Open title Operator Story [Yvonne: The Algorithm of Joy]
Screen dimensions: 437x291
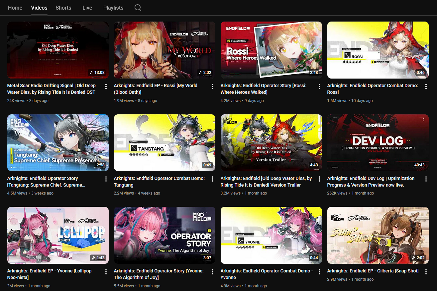pos(159,274)
